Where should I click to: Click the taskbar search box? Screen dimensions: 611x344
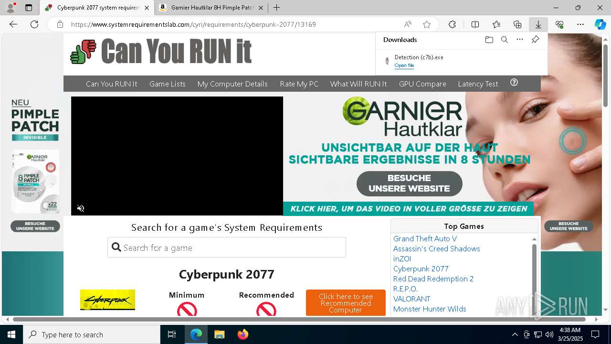pos(92,334)
